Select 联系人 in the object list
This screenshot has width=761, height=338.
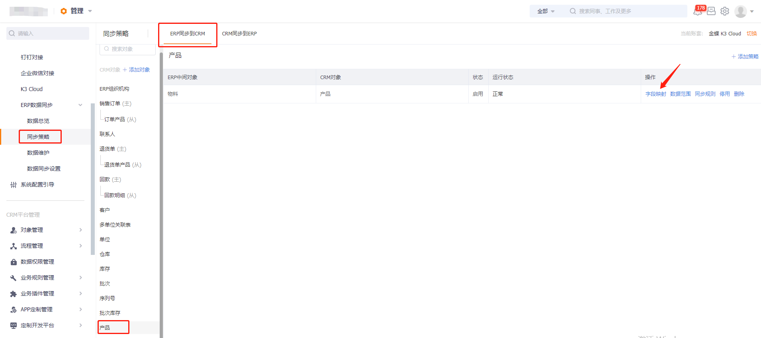point(107,134)
